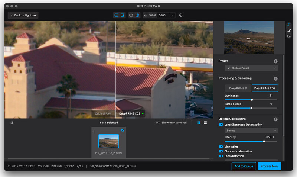Click the Intensity slider handle
Image resolution: width=297 pixels, height=177 pixels.
[x=264, y=141]
